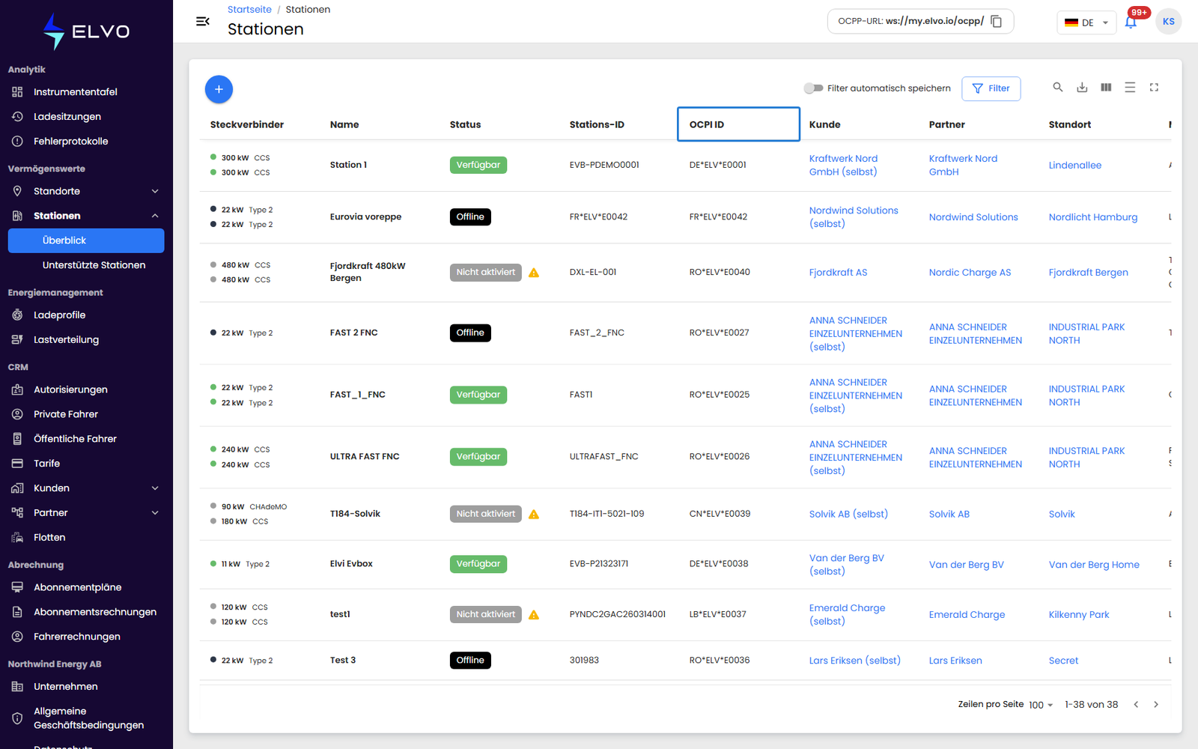
Task: Sort by the OCPI ID column header
Action: coord(738,124)
